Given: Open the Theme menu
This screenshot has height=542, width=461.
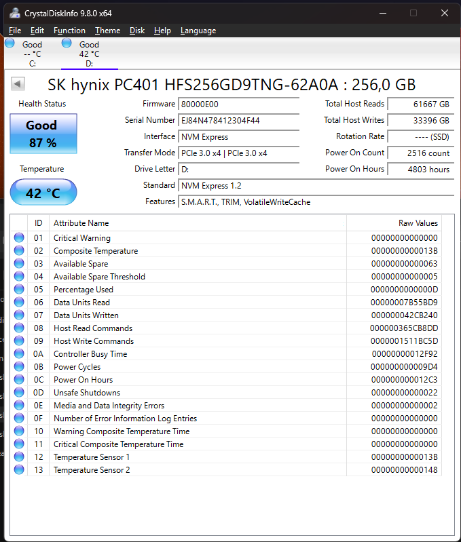Looking at the screenshot, I should [x=107, y=31].
